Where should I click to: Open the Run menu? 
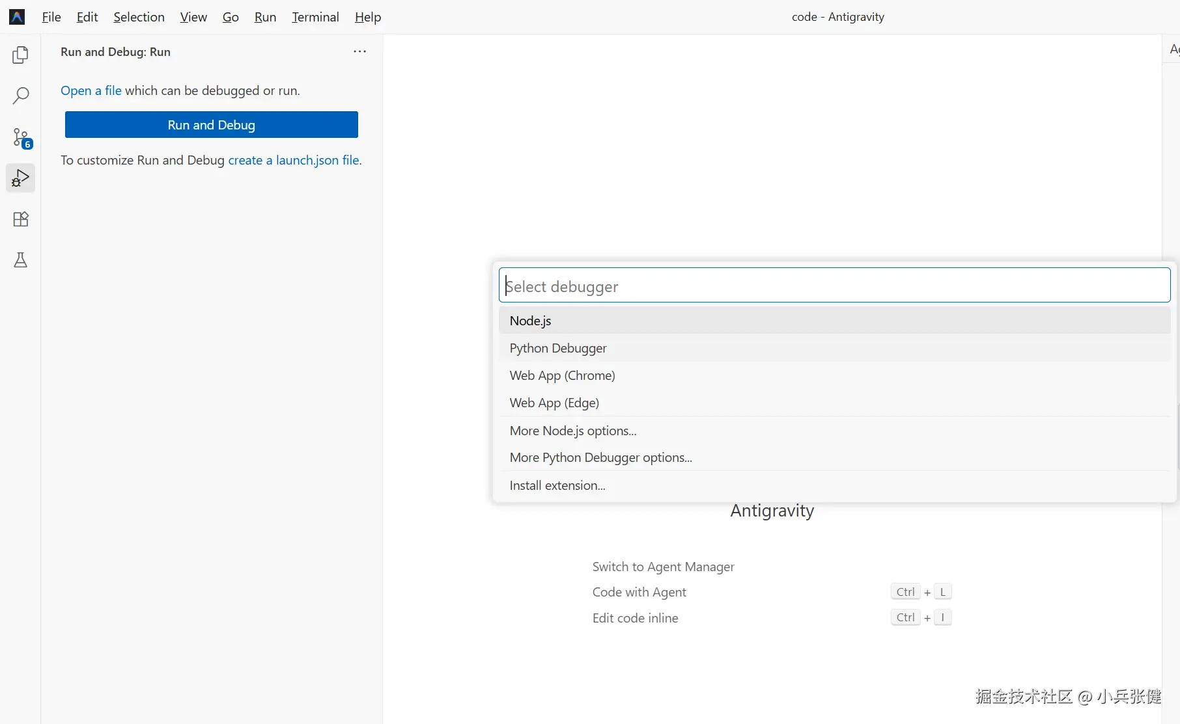(265, 17)
